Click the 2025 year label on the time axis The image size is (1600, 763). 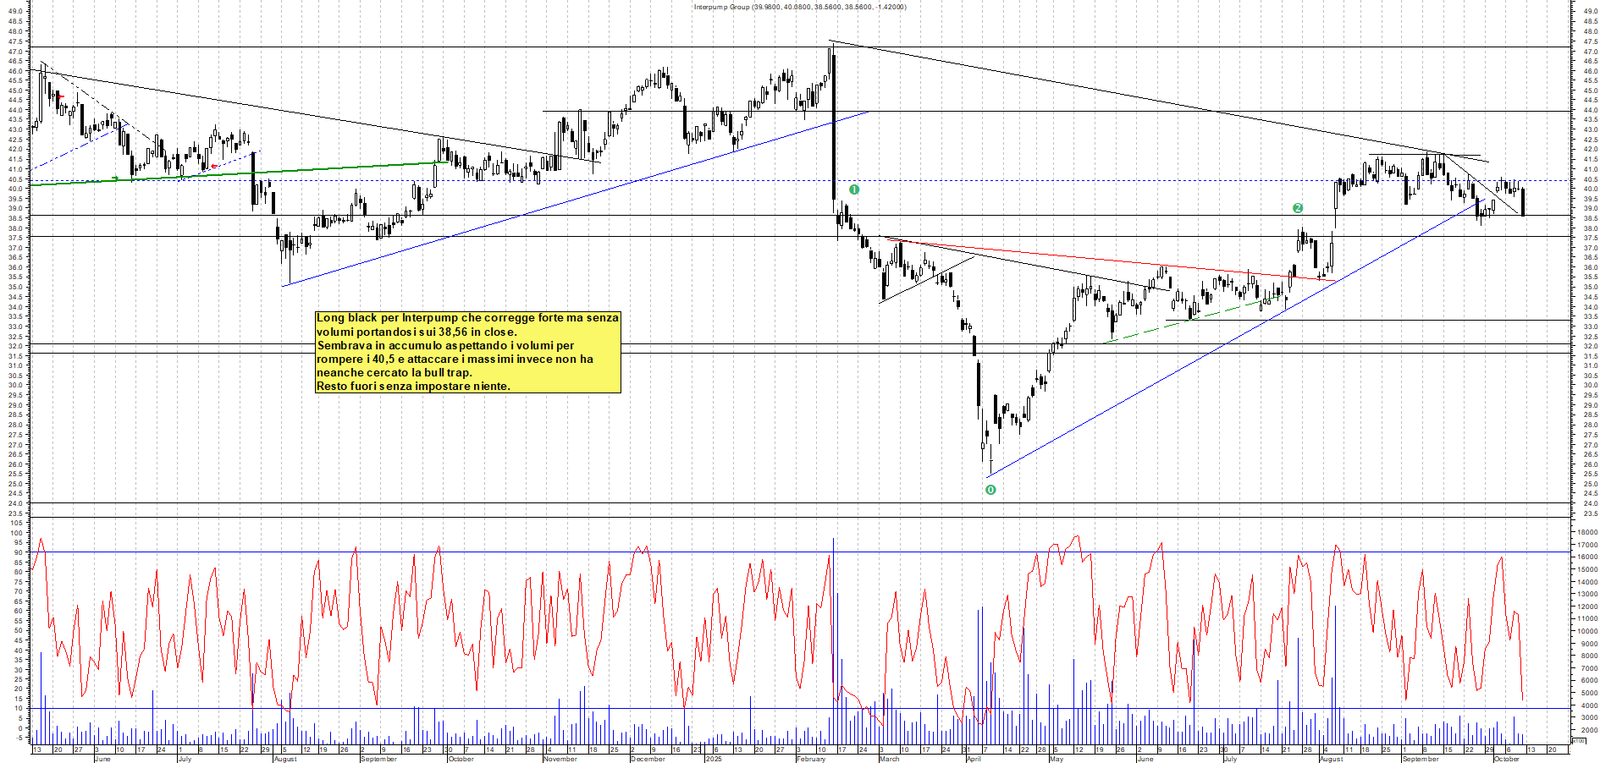[713, 759]
